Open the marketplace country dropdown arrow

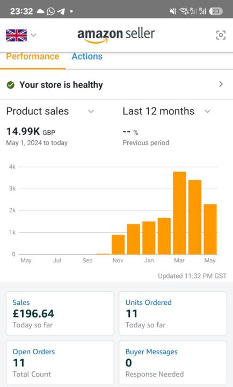tap(34, 35)
